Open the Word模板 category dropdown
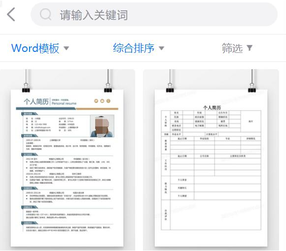The height and width of the screenshot is (251, 286). 40,48
